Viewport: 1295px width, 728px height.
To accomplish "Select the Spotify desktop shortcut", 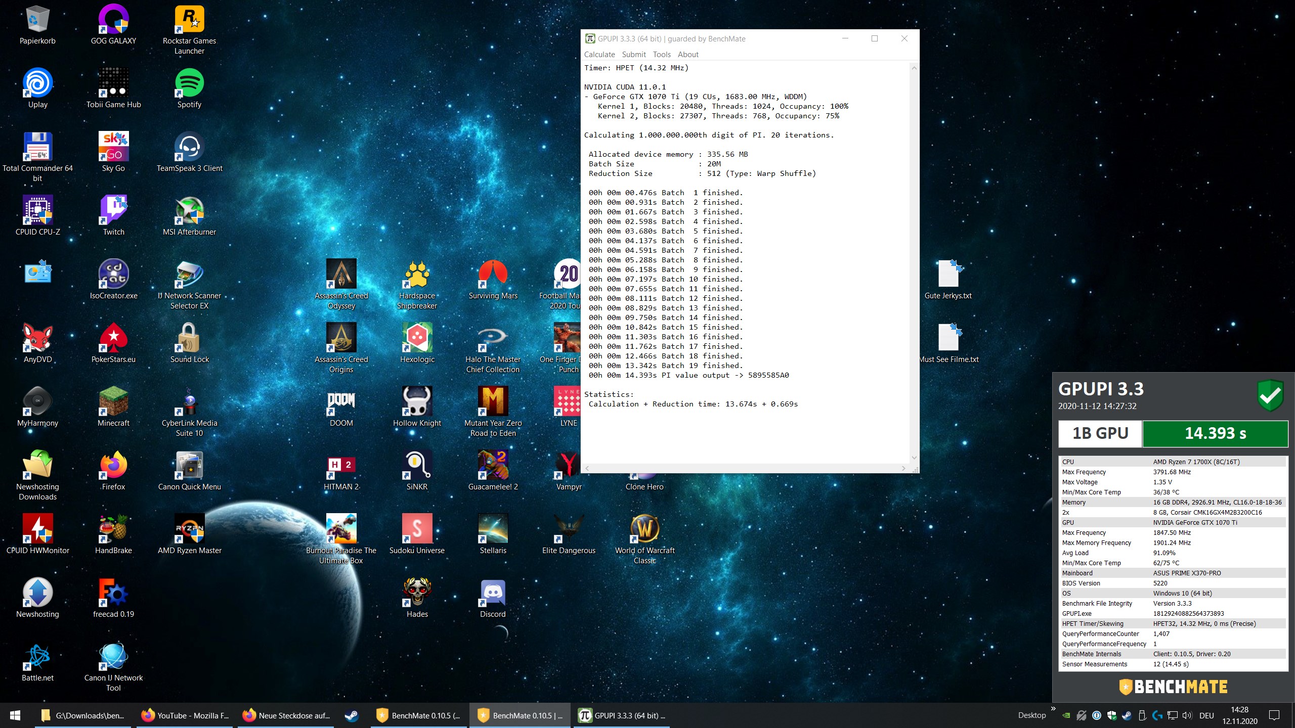I will 189,89.
